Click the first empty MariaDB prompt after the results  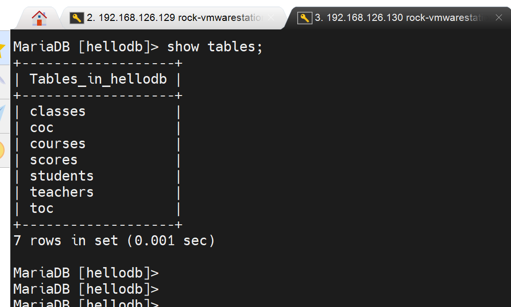point(85,273)
